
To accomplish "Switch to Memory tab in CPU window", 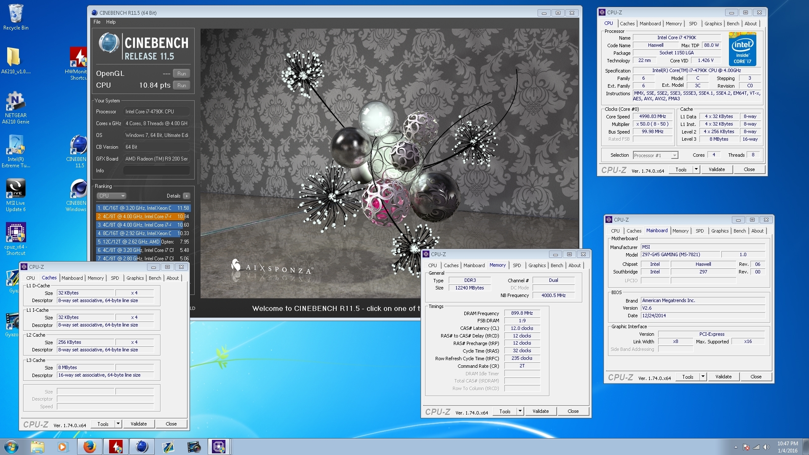I will tap(673, 24).
